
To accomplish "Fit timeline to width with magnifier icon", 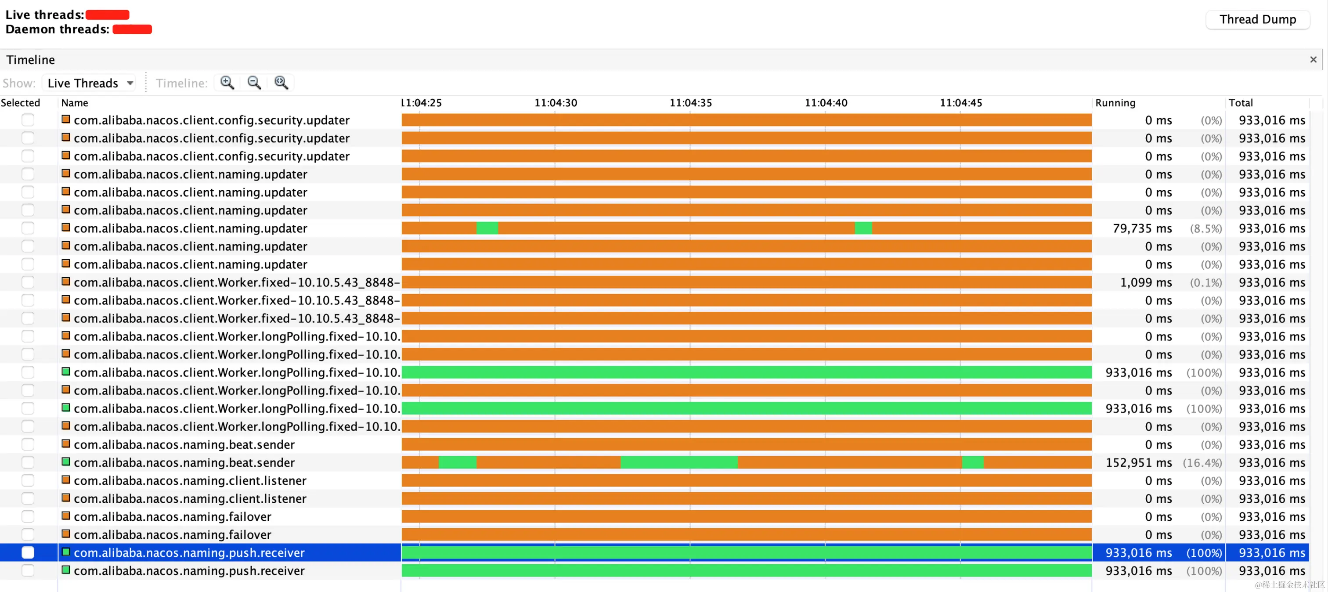I will (281, 83).
